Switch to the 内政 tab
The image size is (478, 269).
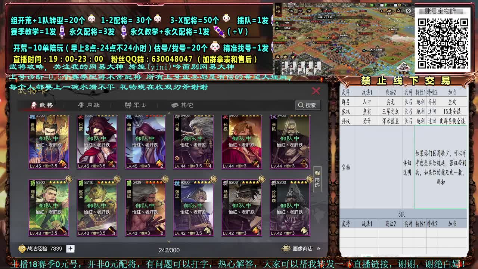[89, 105]
